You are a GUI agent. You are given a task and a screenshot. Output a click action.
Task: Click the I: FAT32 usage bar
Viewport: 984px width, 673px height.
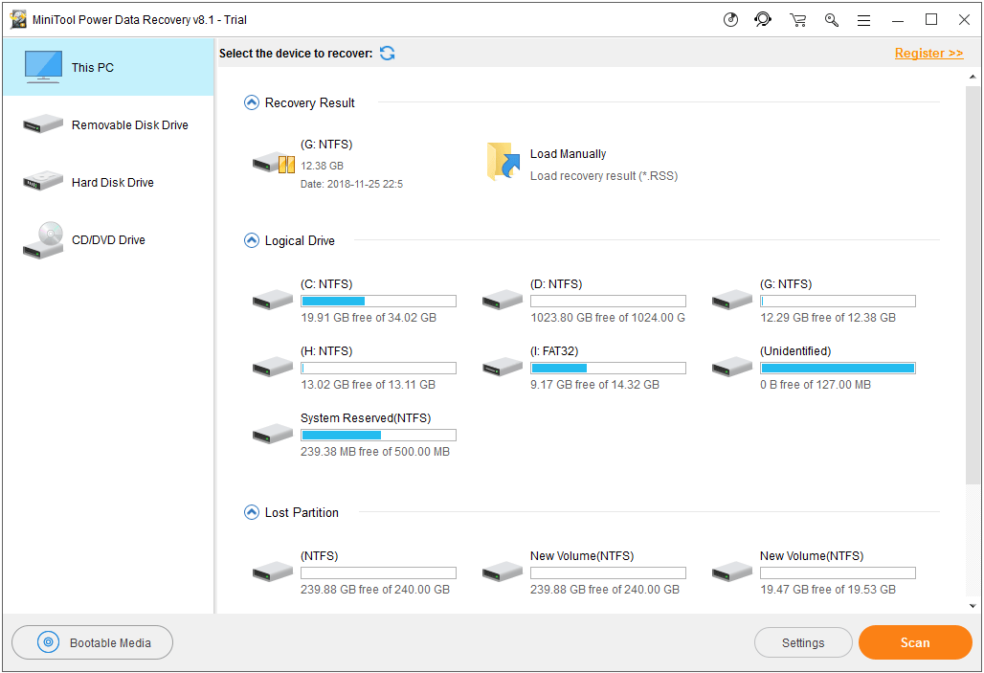point(608,369)
